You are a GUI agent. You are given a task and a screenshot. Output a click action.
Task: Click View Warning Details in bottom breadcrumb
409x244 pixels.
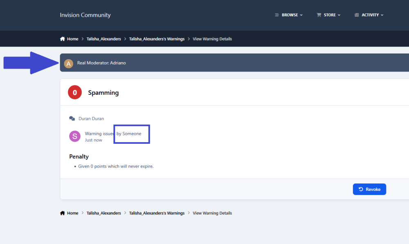(212, 213)
